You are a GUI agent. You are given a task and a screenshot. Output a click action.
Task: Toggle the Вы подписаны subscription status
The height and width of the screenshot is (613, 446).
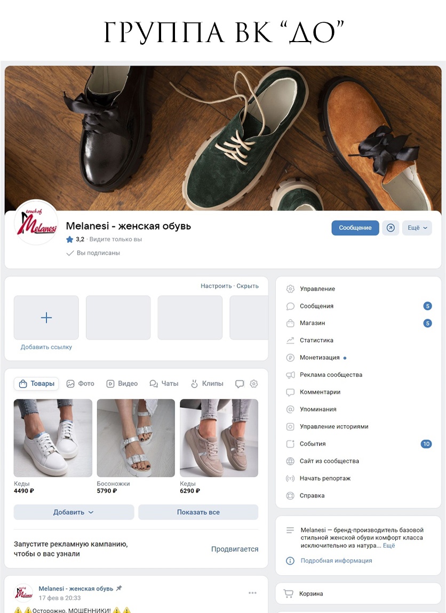[93, 253]
